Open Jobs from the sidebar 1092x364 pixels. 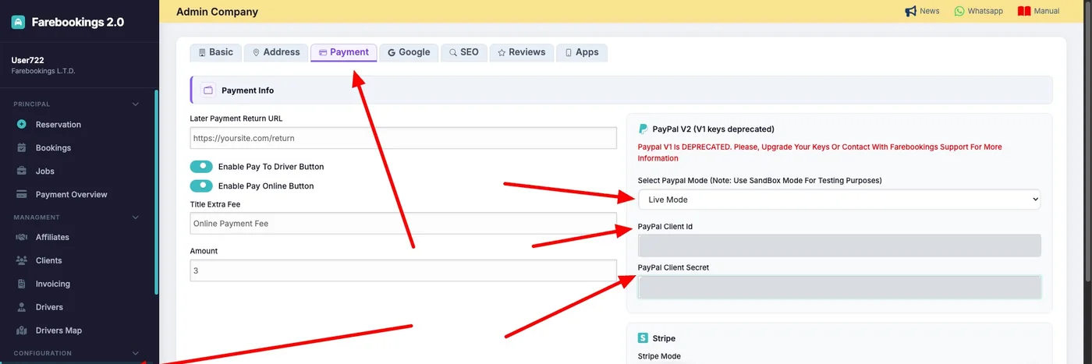click(x=45, y=171)
